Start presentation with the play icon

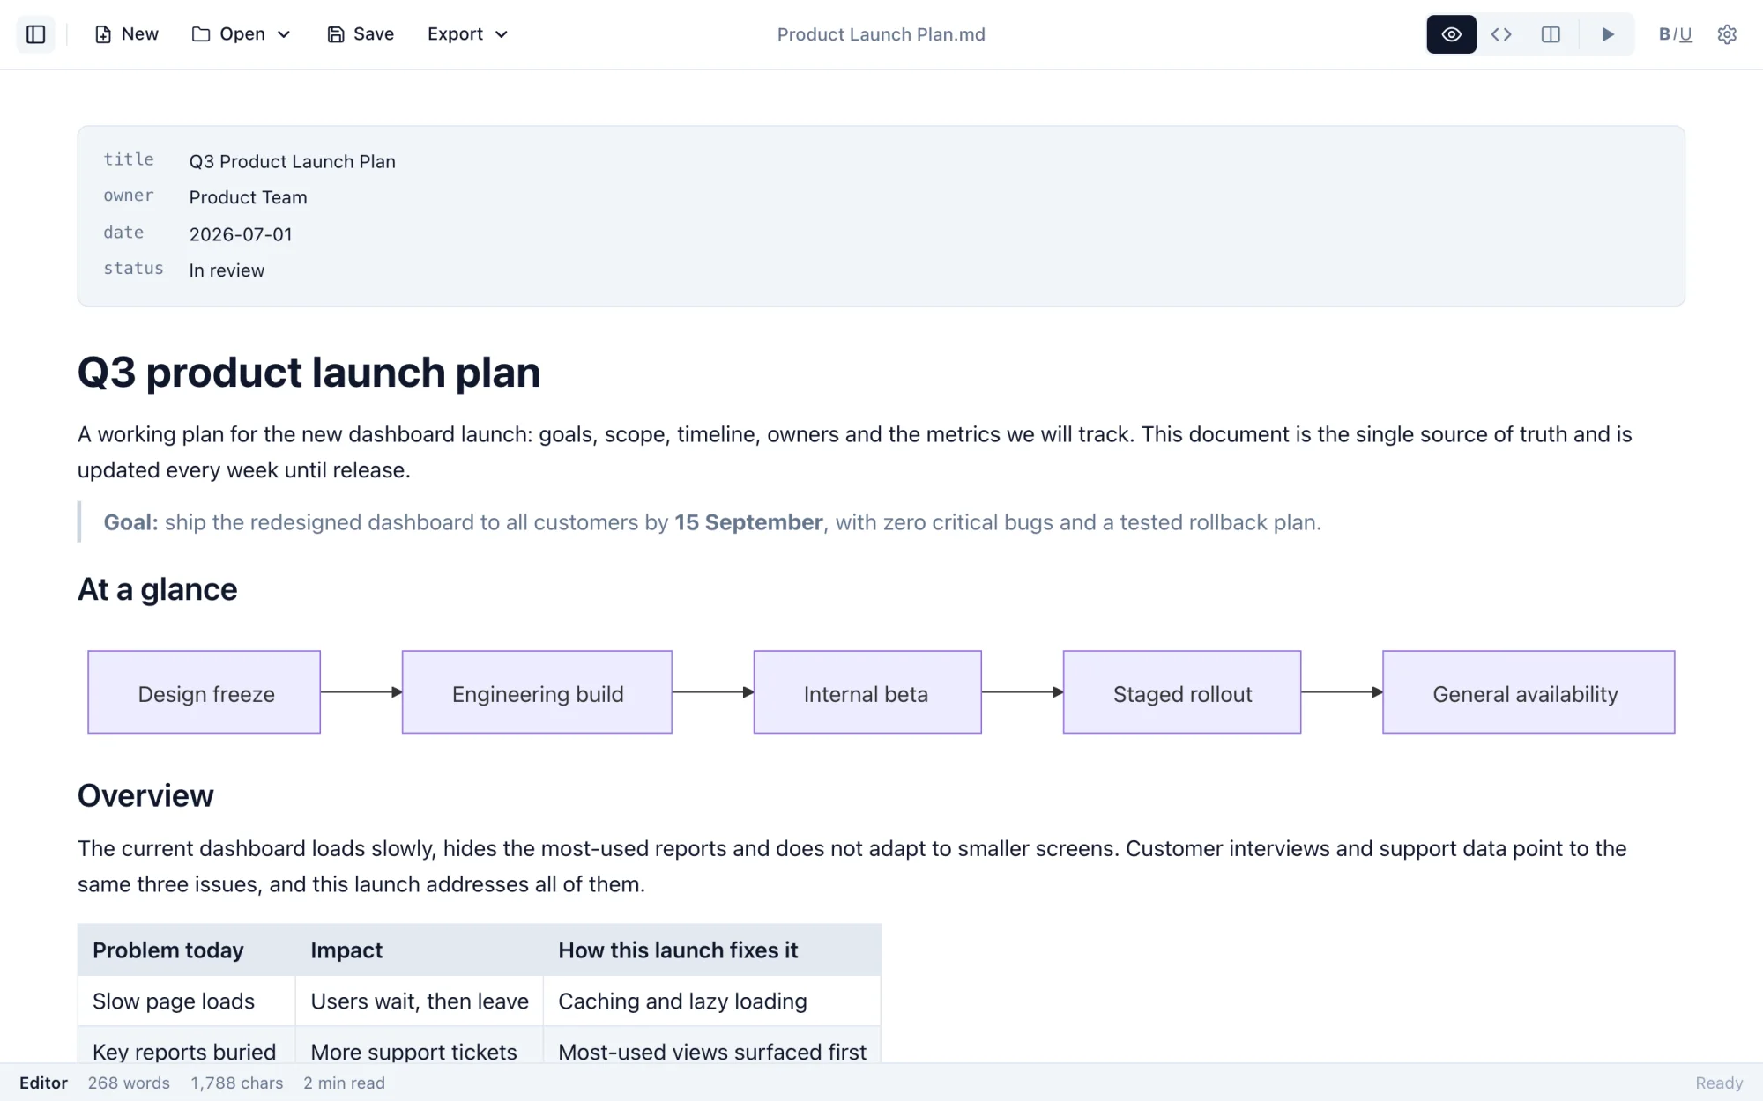[1607, 34]
